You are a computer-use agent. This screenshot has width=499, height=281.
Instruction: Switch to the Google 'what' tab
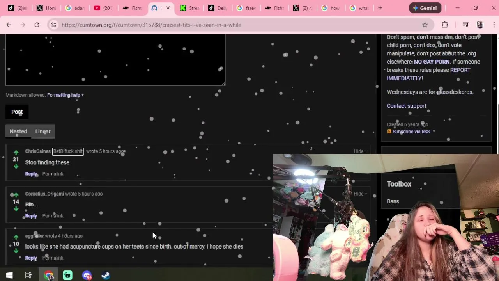pyautogui.click(x=359, y=8)
